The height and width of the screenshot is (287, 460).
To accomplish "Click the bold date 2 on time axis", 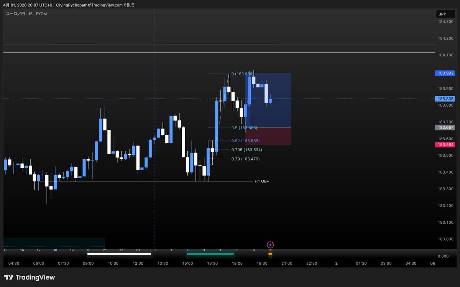I will pos(337,263).
